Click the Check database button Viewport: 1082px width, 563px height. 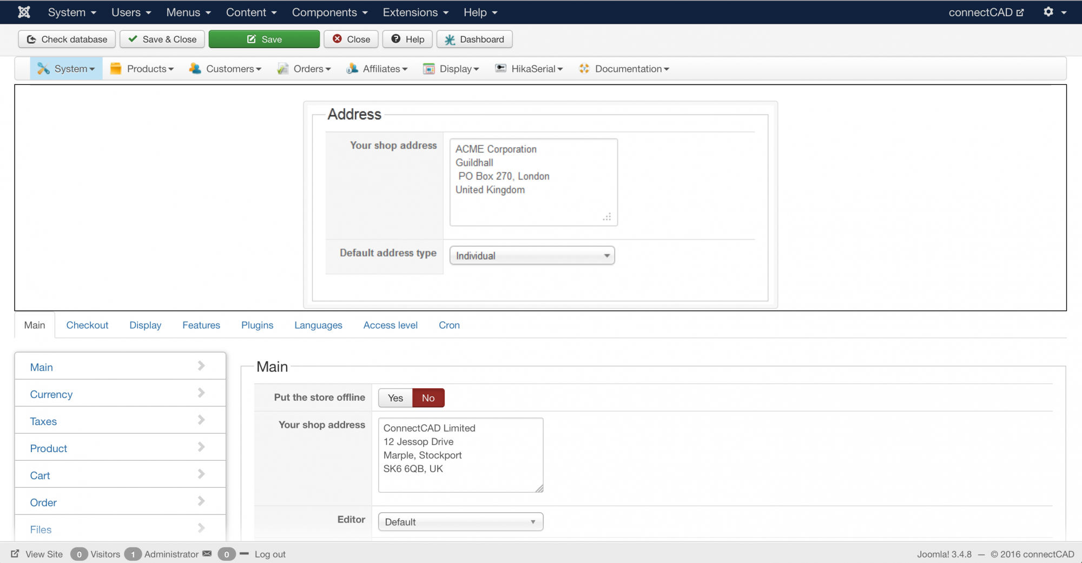point(67,39)
